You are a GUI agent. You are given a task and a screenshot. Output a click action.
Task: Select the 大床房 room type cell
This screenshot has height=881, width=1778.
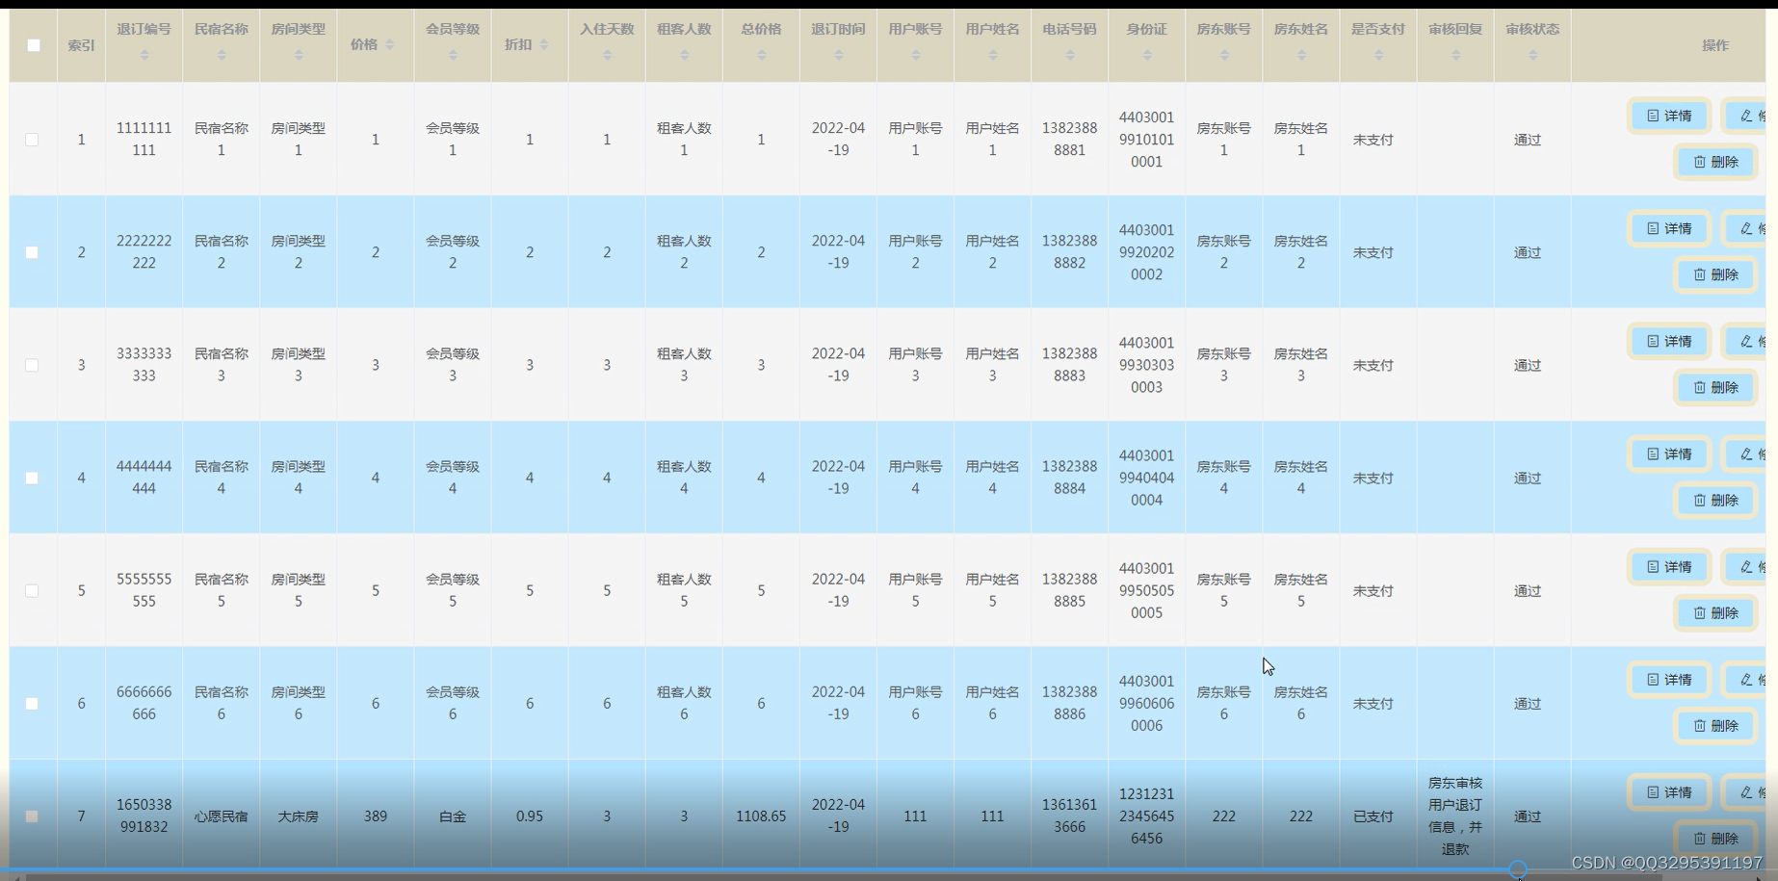299,816
